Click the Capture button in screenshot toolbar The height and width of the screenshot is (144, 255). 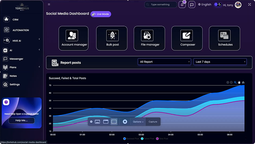tap(153, 122)
